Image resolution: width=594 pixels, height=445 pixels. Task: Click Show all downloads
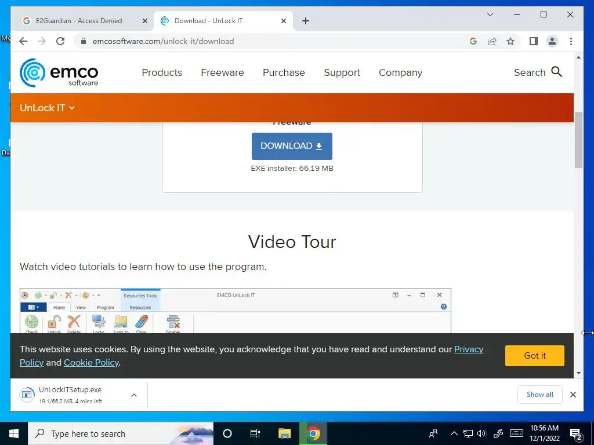point(540,395)
